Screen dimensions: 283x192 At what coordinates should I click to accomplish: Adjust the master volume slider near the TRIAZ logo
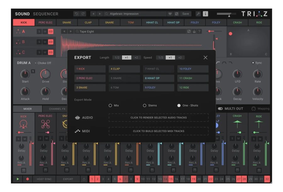point(226,14)
